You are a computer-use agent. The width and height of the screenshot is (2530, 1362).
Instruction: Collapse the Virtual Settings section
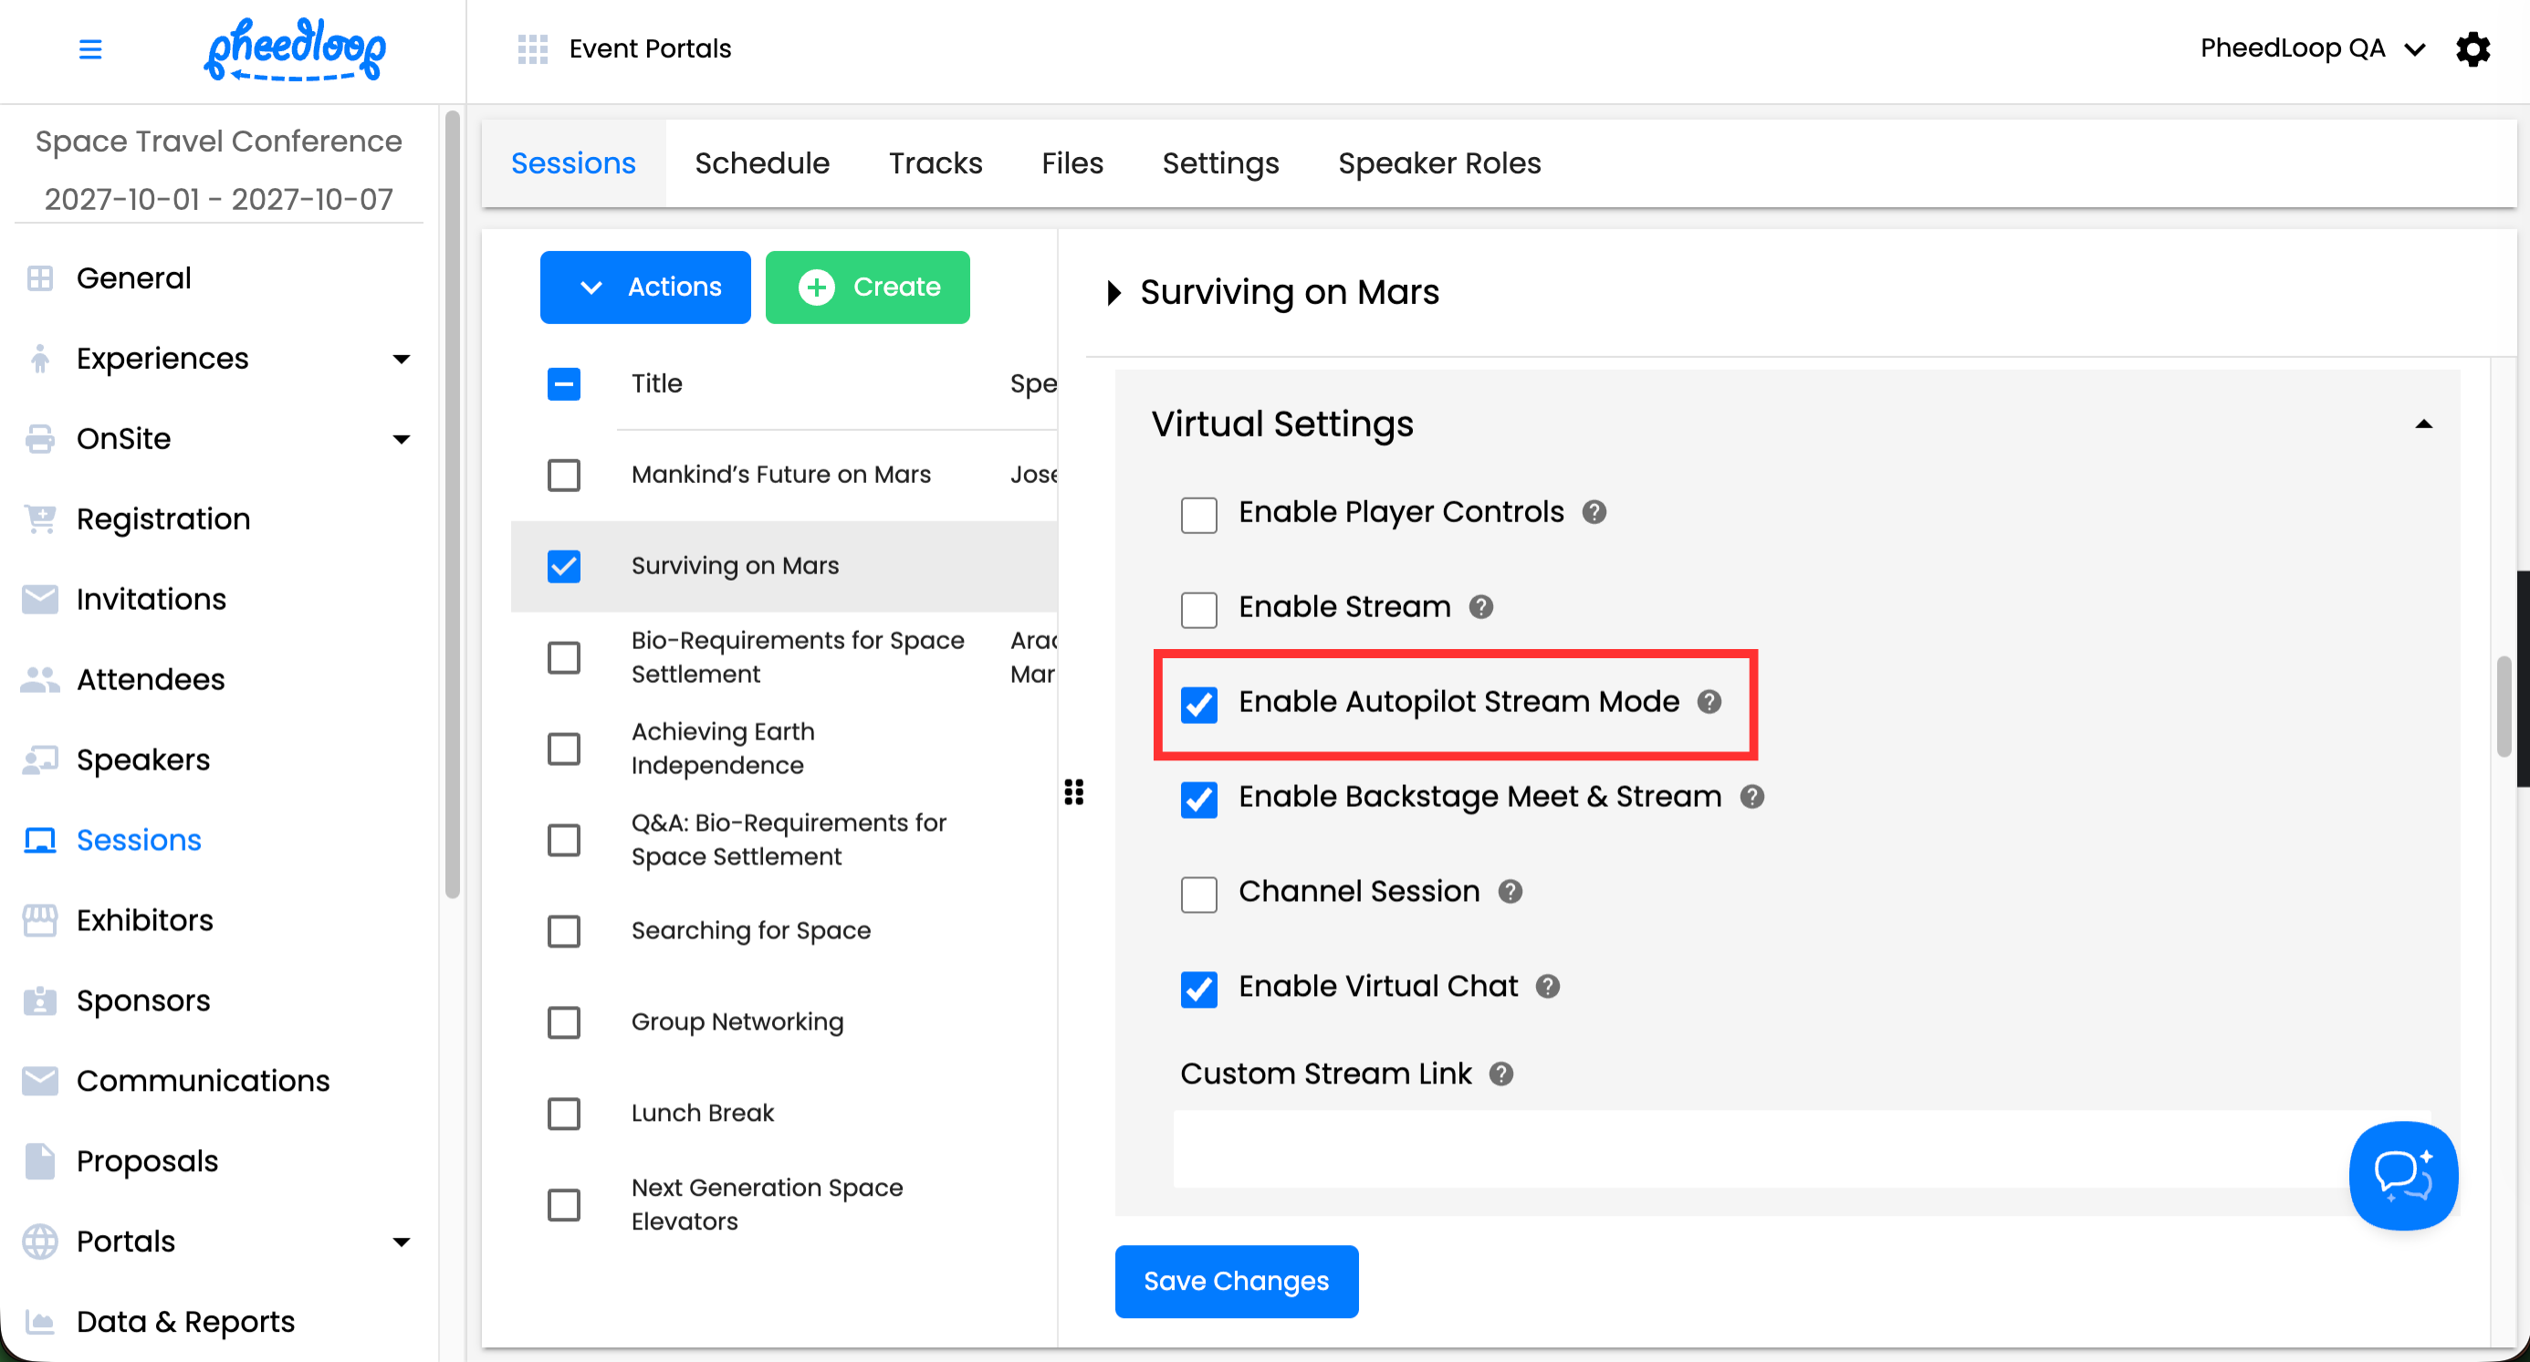pyautogui.click(x=2423, y=424)
